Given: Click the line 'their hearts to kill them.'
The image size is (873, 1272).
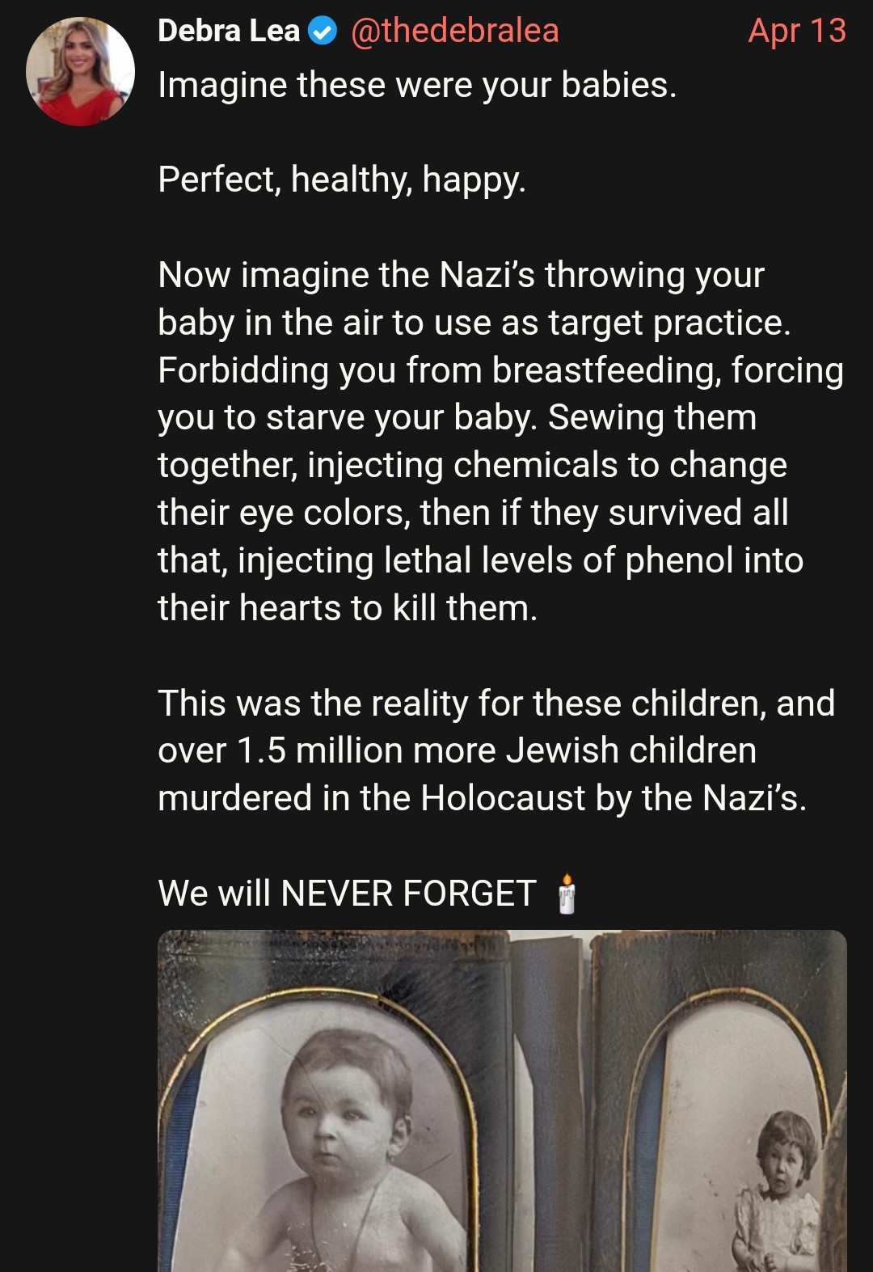Looking at the screenshot, I should click(x=348, y=608).
